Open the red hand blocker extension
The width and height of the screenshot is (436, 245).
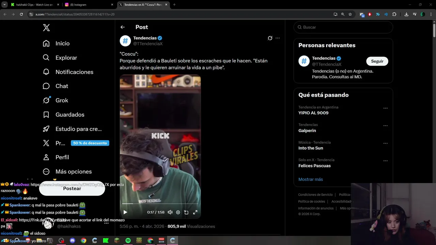(x=370, y=14)
